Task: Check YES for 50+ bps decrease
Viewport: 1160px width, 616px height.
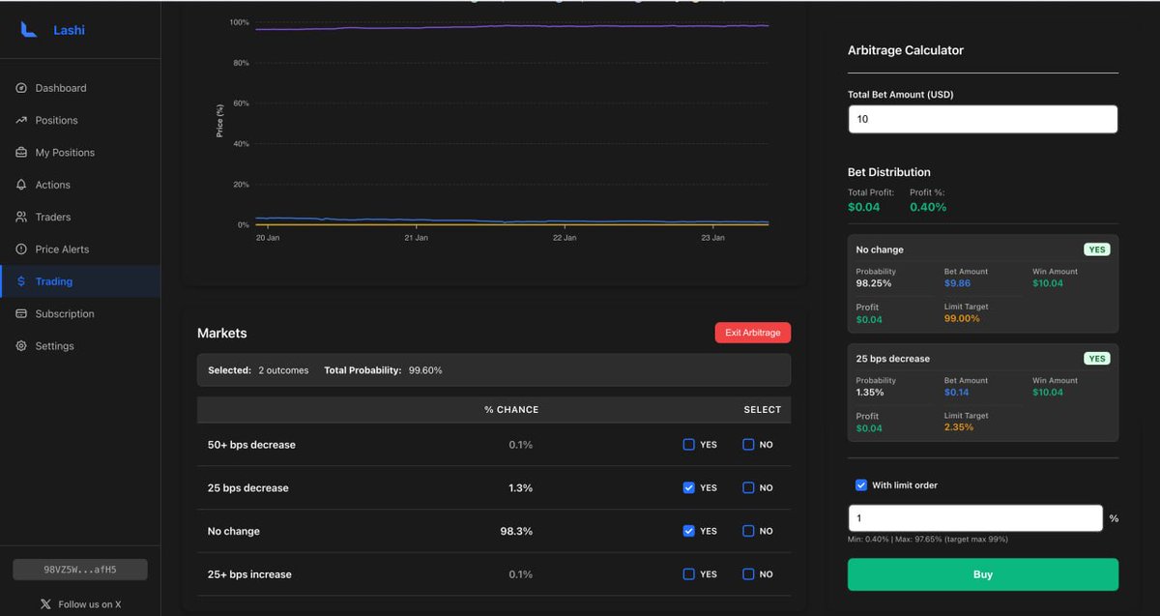Action: (689, 445)
